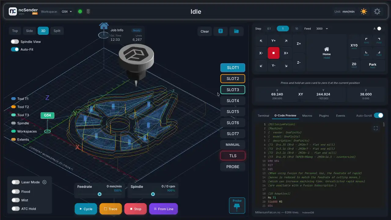Open the Feed 3000 dropdown

coord(322,28)
